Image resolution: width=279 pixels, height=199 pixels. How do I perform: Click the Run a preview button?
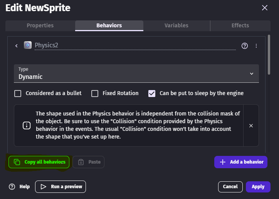(61, 187)
